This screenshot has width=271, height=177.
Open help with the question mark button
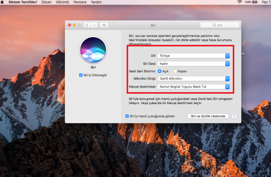234,116
